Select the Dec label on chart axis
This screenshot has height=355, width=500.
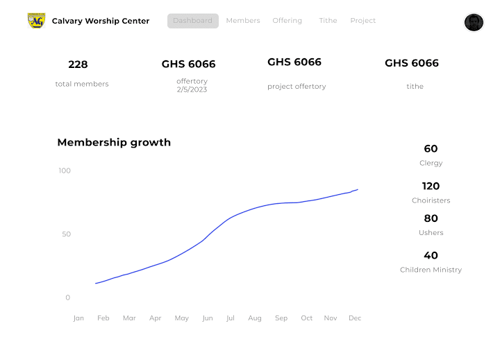[x=355, y=318]
